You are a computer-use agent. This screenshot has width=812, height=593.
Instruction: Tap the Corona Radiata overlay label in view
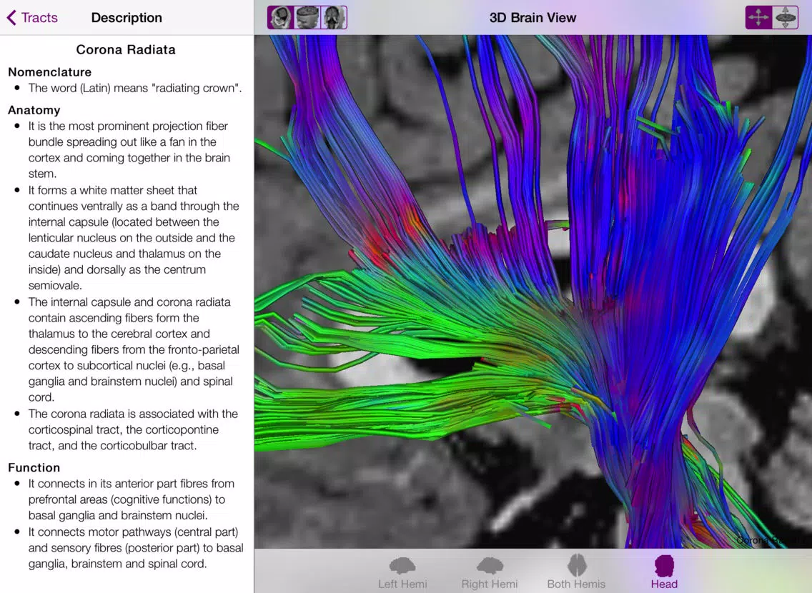773,540
